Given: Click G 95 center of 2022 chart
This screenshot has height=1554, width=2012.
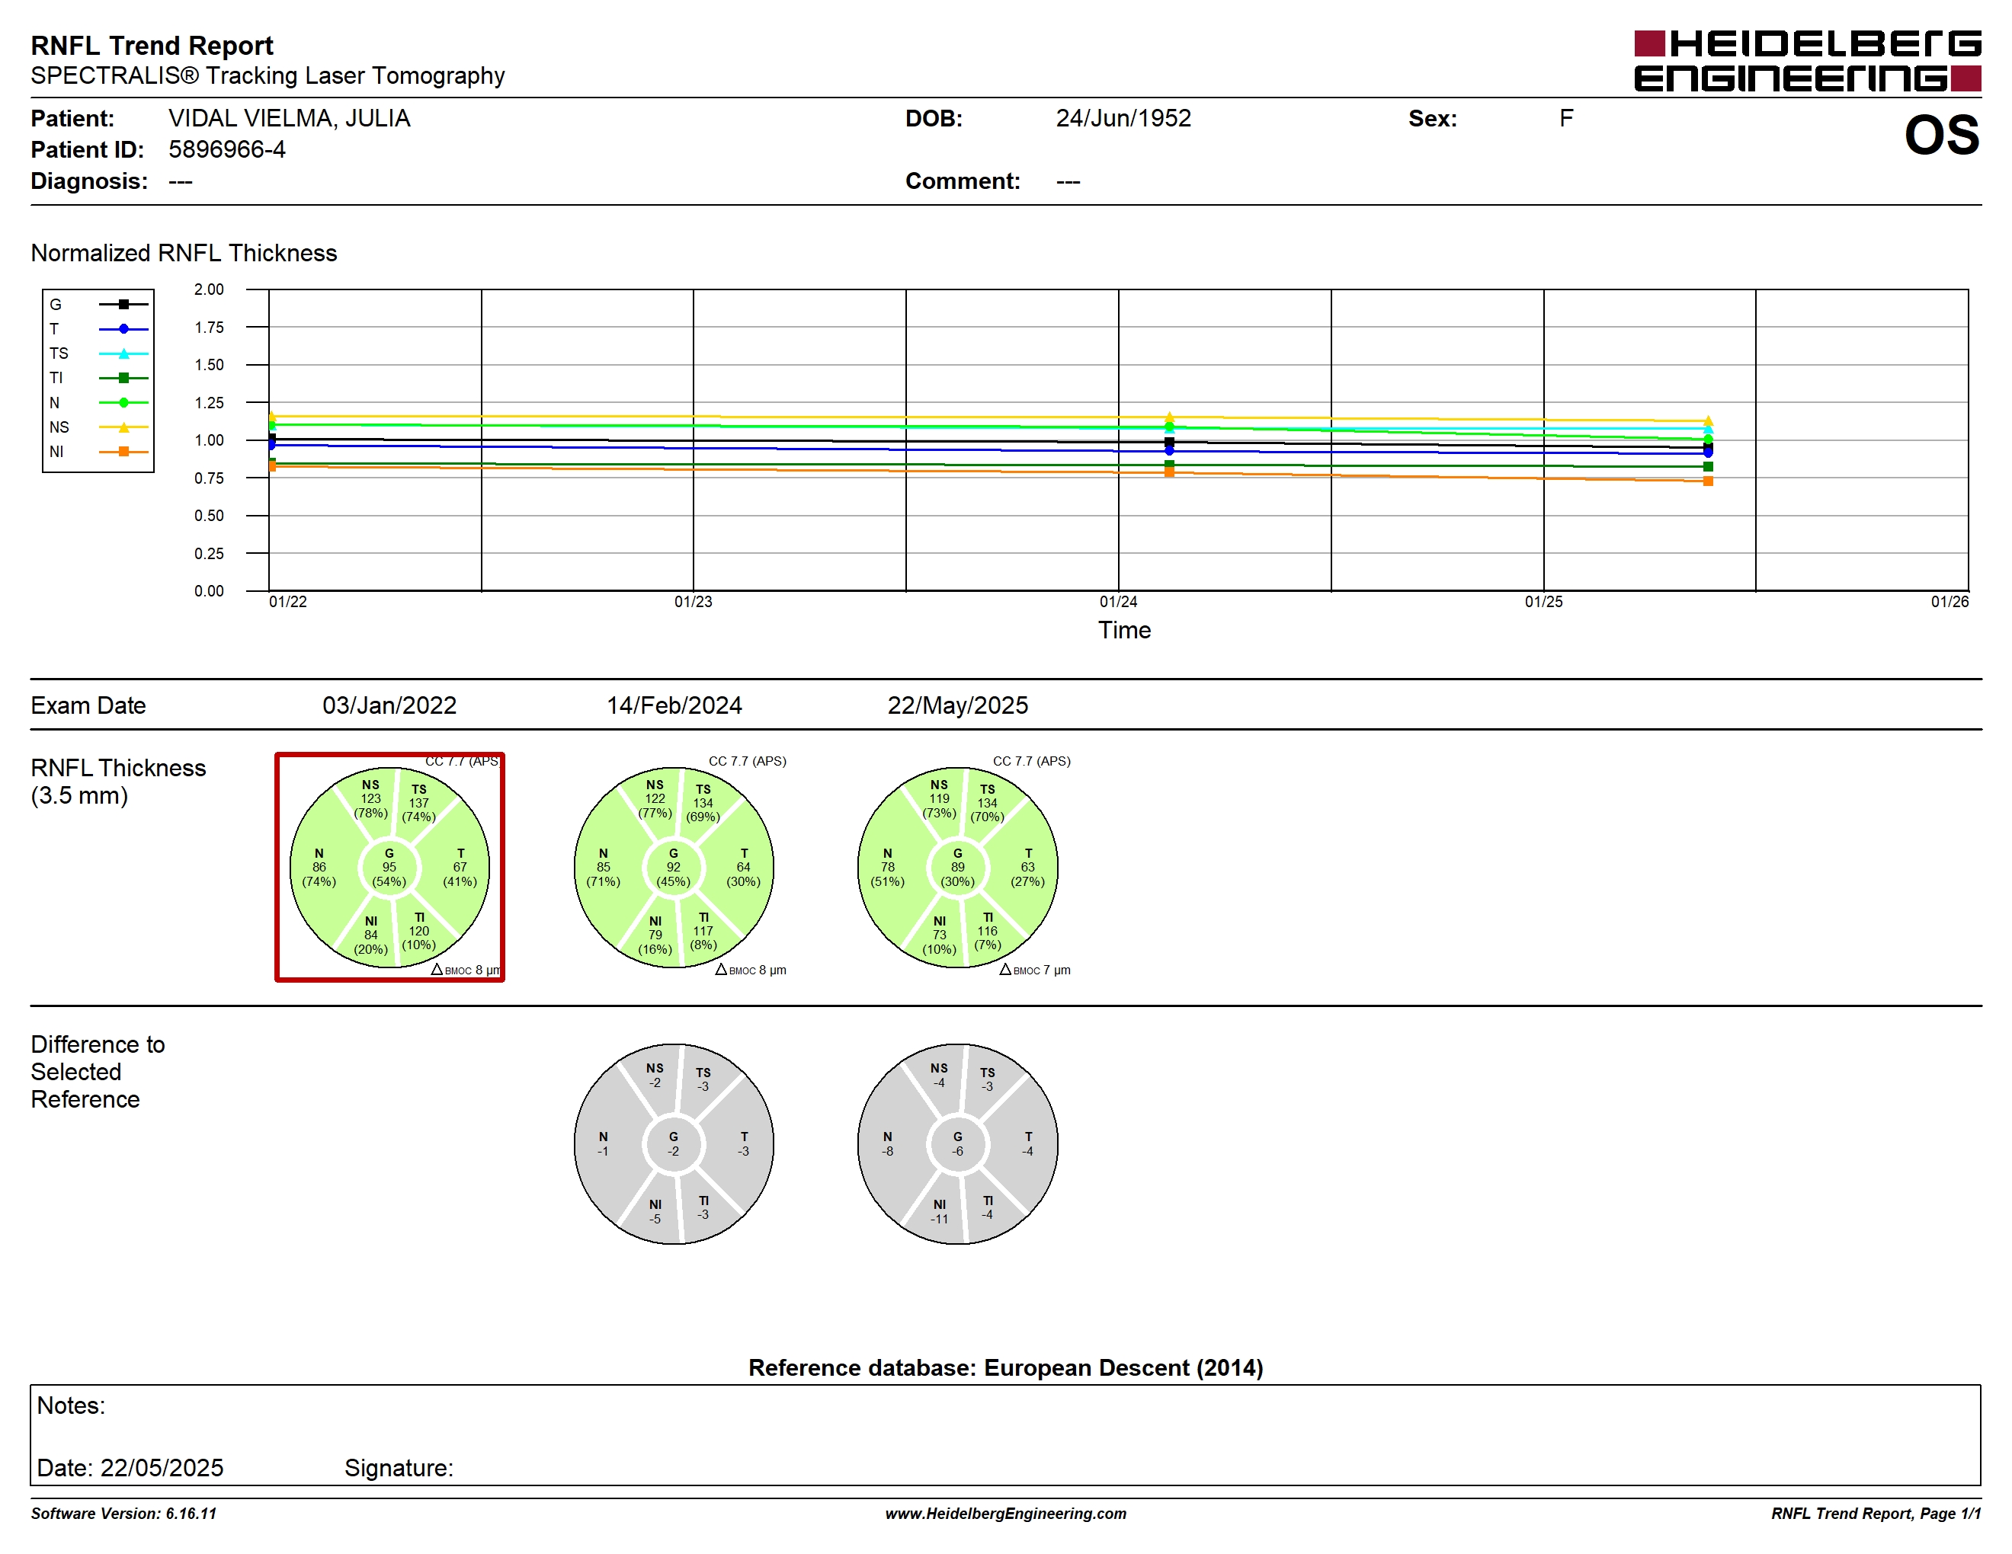Looking at the screenshot, I should click(x=389, y=867).
